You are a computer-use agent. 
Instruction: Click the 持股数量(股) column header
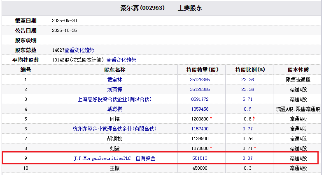pos(203,70)
